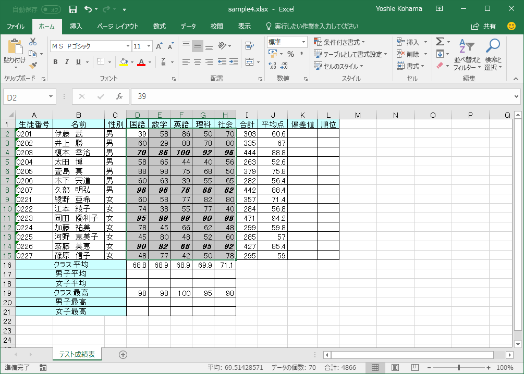This screenshot has height=374, width=524.
Task: Open the font name dropdown (MS Pゴシック)
Action: coord(128,46)
